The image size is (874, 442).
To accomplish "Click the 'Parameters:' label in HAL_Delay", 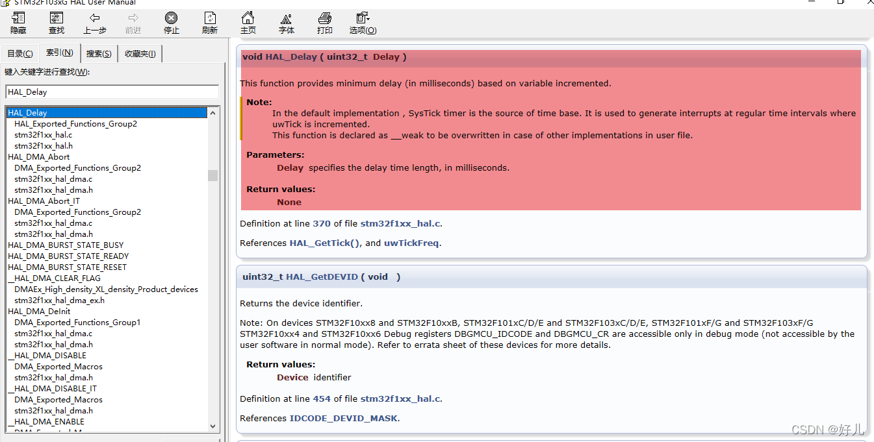I will tap(276, 154).
